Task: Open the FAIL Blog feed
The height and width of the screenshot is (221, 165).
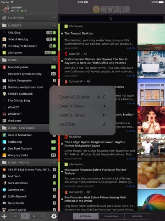Action: [29, 33]
